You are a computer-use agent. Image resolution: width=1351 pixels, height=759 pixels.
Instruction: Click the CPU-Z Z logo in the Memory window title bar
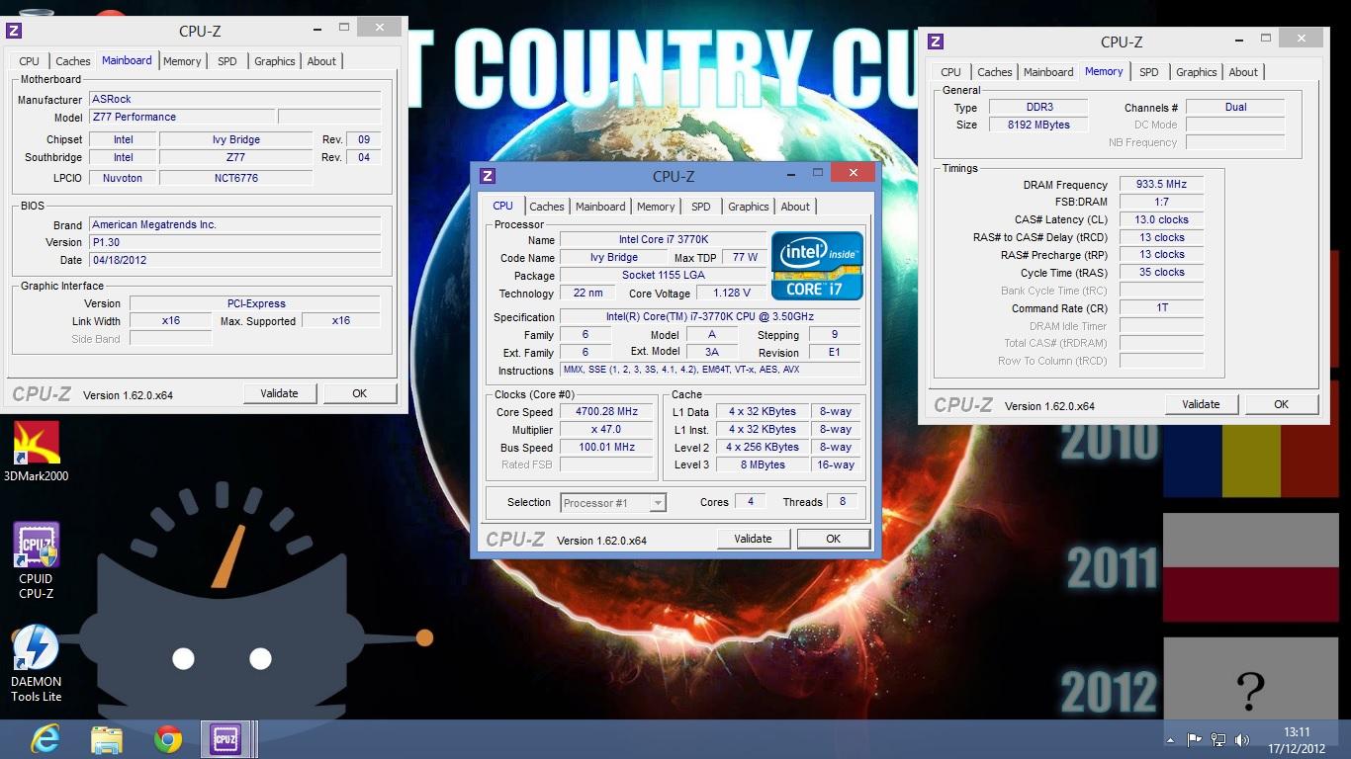936,42
